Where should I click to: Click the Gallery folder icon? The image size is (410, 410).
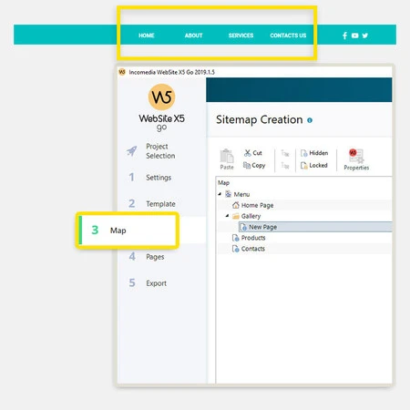pyautogui.click(x=236, y=216)
